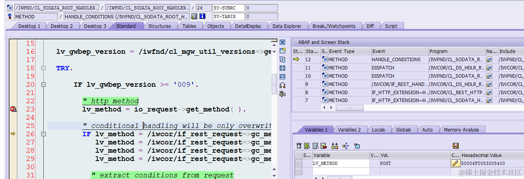
Task: Click the swap tool icon in vertical toolbar
Action: point(282,59)
